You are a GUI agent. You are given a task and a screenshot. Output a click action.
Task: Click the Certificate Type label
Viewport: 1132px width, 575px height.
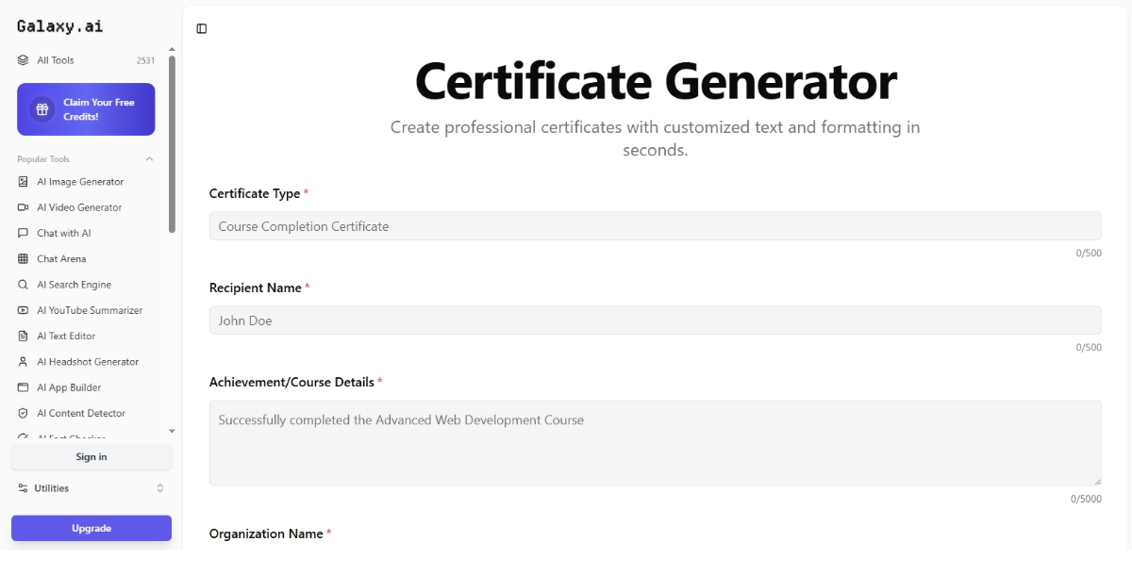tap(255, 193)
